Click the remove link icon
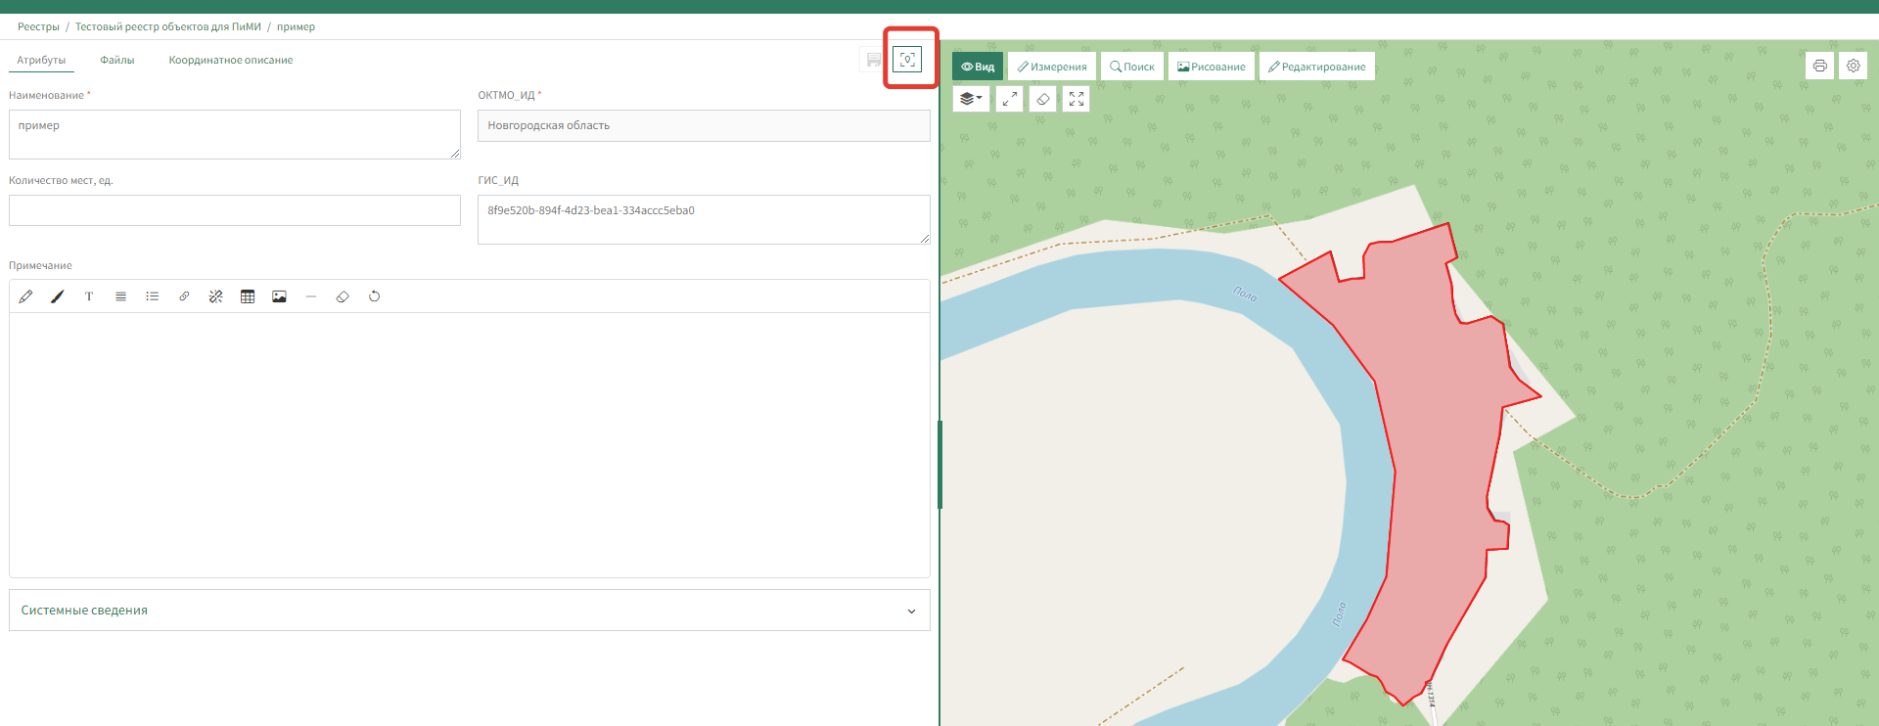The width and height of the screenshot is (1879, 726). (215, 296)
